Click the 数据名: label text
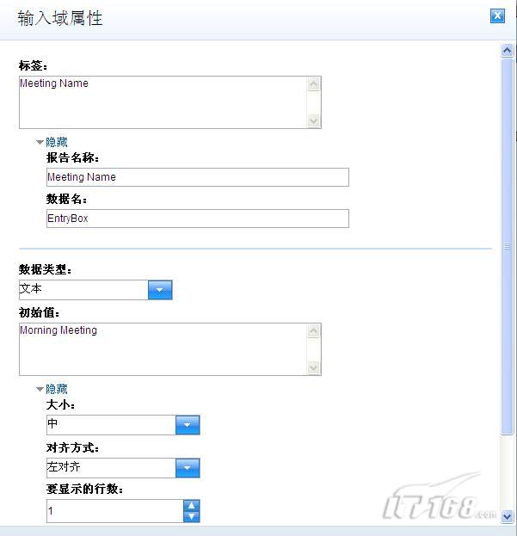The image size is (517, 536). pyautogui.click(x=66, y=199)
